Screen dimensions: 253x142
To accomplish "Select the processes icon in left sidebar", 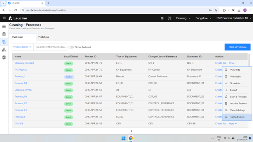I will coord(4,42).
